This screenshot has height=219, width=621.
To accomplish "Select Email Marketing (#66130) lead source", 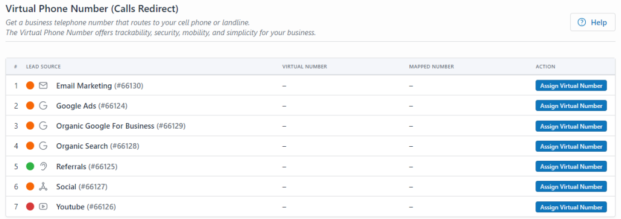I will pos(99,86).
